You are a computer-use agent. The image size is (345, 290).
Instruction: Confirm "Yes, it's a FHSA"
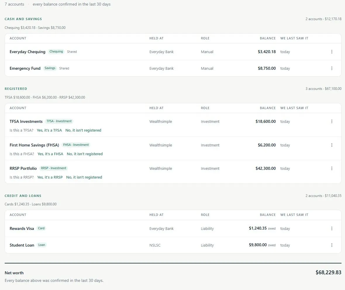[x=50, y=154]
